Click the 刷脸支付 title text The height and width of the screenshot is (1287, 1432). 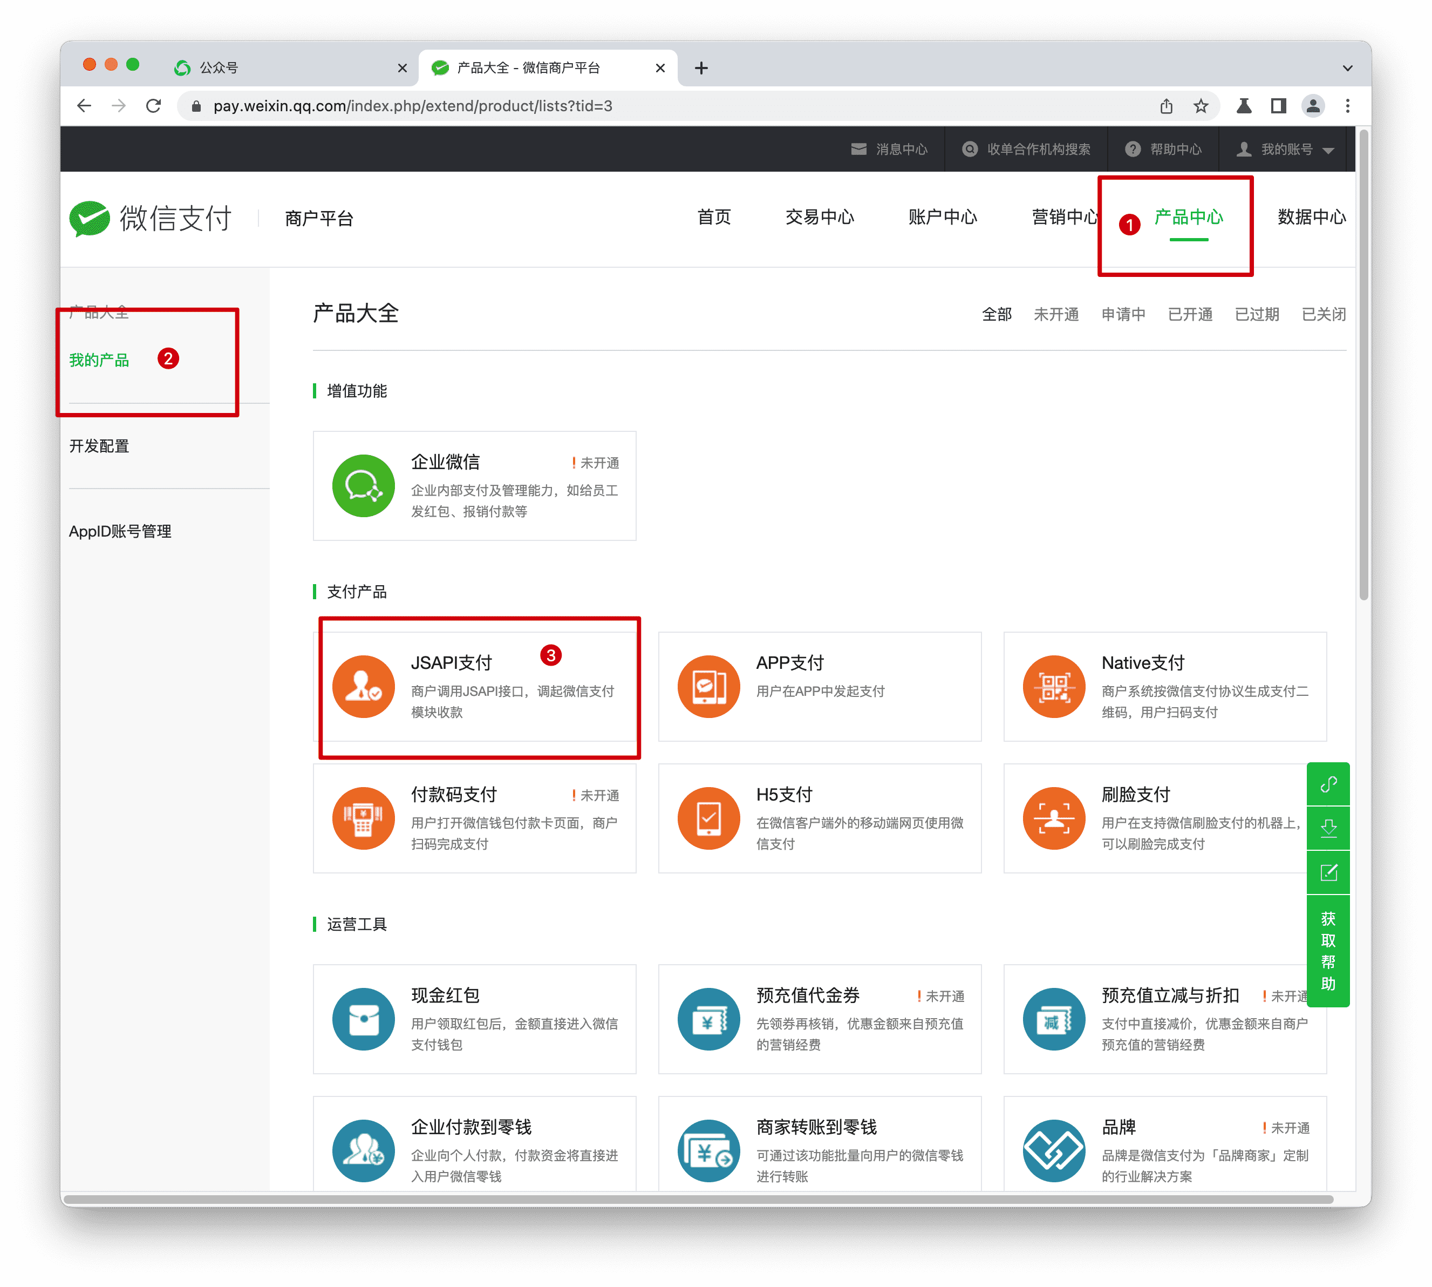click(1136, 795)
